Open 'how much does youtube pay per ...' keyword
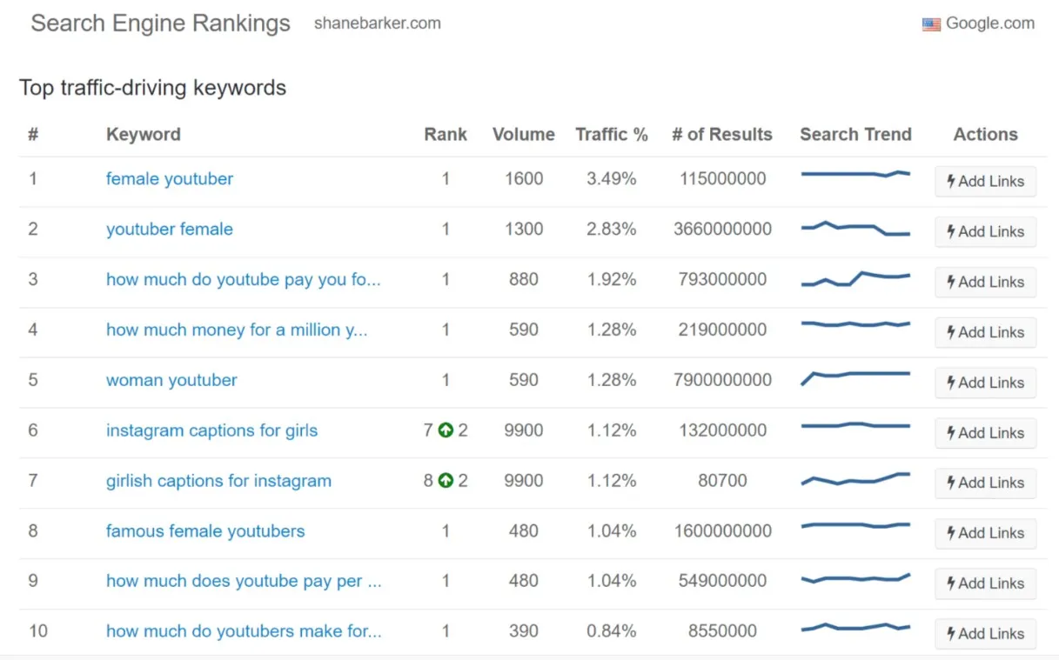Screen dimensions: 1059x660 [x=244, y=582]
